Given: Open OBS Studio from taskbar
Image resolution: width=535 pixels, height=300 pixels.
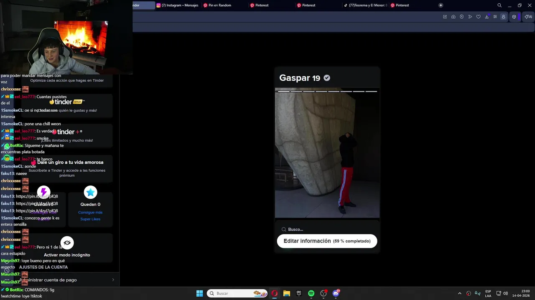Looking at the screenshot, I should point(324,293).
